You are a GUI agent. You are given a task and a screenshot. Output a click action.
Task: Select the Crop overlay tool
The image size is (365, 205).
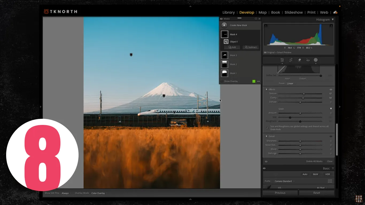click(x=291, y=60)
